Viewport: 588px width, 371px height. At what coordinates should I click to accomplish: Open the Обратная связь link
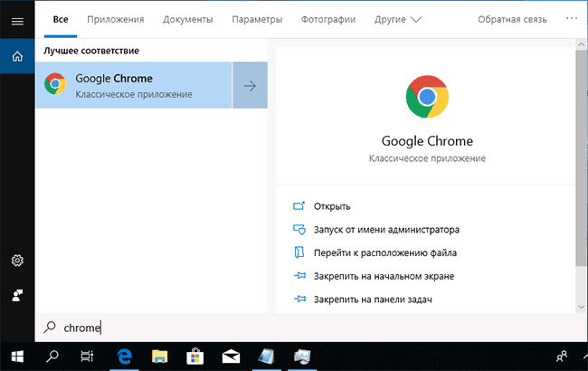coord(512,20)
